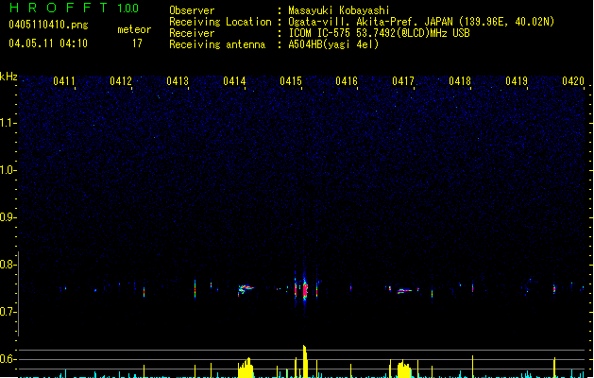Image resolution: width=594 pixels, height=378 pixels.
Task: Click the HROFFT 1.0.0 title text
Action: click(x=75, y=8)
